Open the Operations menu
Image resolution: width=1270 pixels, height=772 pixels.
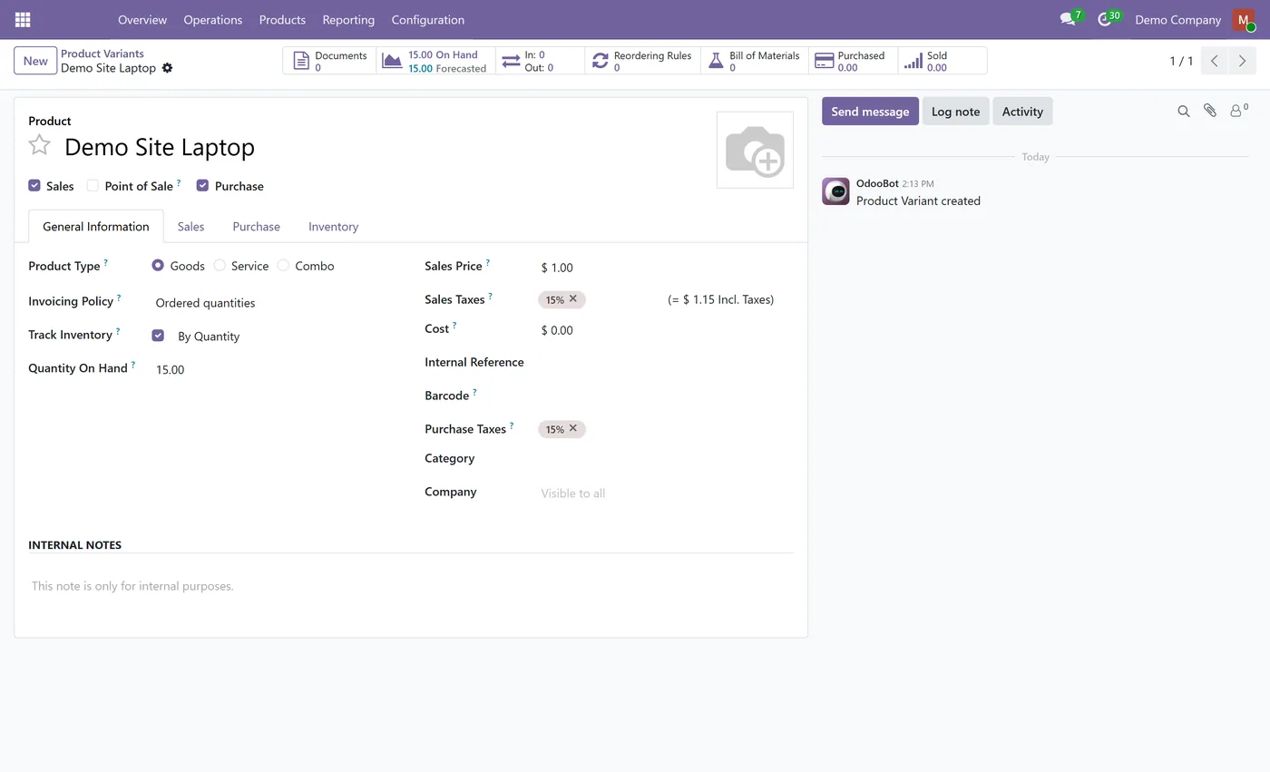pyautogui.click(x=212, y=19)
